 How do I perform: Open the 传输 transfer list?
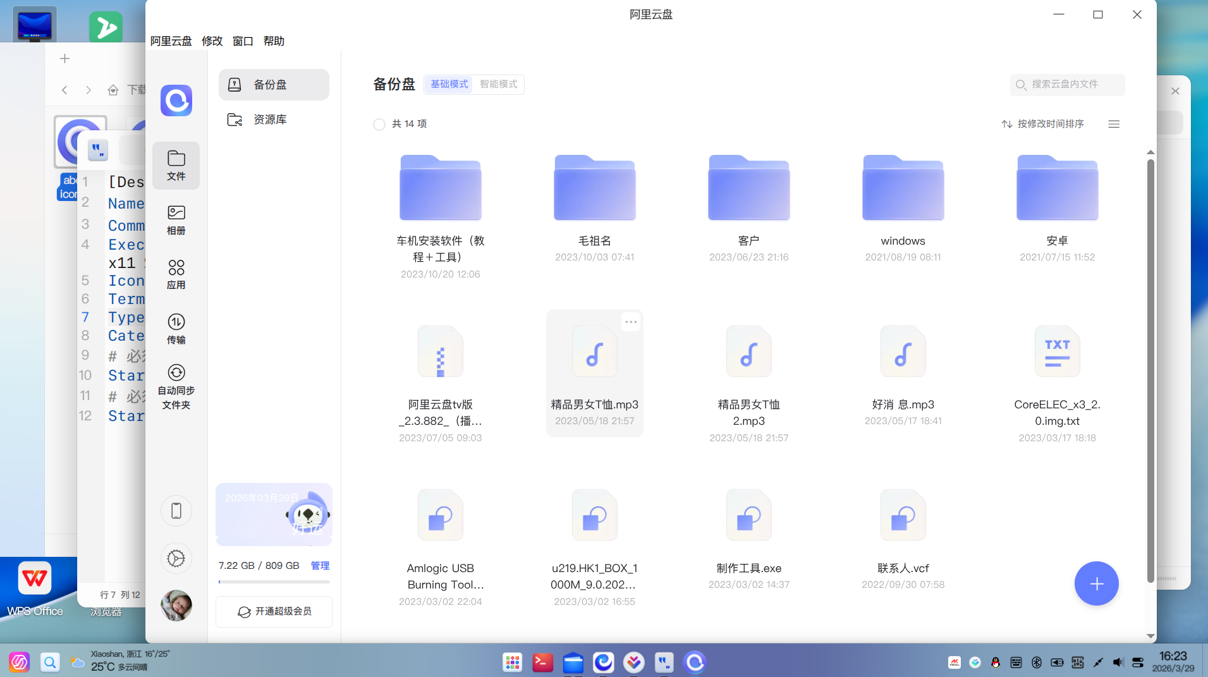click(x=176, y=327)
